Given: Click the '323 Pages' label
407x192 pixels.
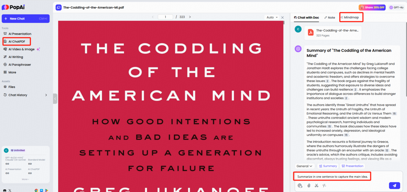Looking at the screenshot, I should coord(323,36).
